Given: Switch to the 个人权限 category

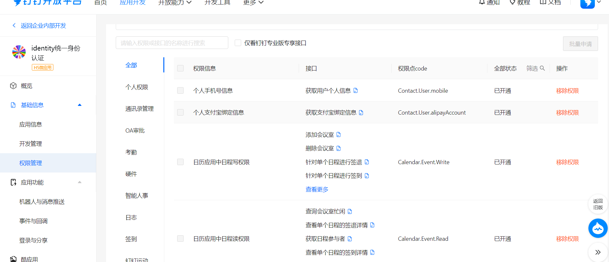Looking at the screenshot, I should click(137, 87).
